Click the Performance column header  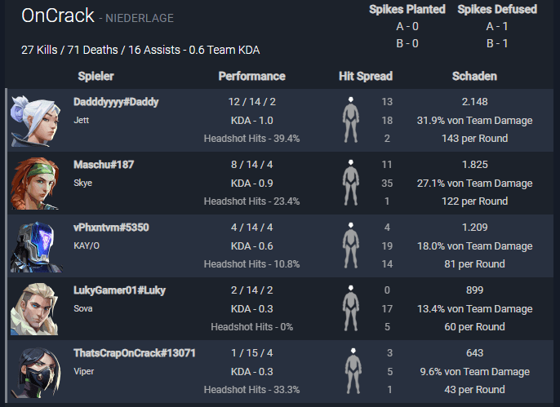tap(251, 76)
